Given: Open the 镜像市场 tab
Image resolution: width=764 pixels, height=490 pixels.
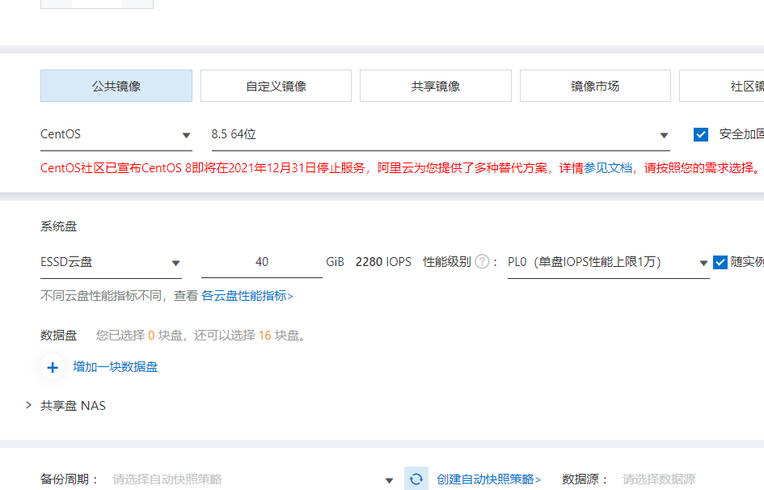Looking at the screenshot, I should point(594,86).
